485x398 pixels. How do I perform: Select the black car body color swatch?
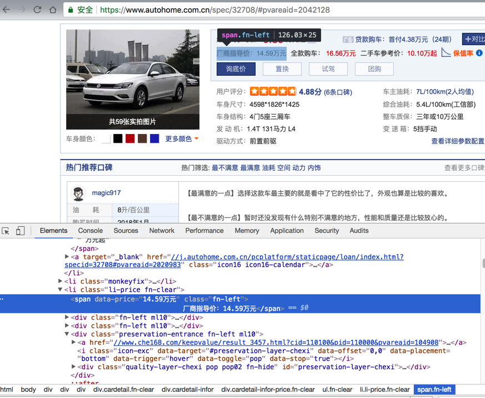(x=118, y=138)
